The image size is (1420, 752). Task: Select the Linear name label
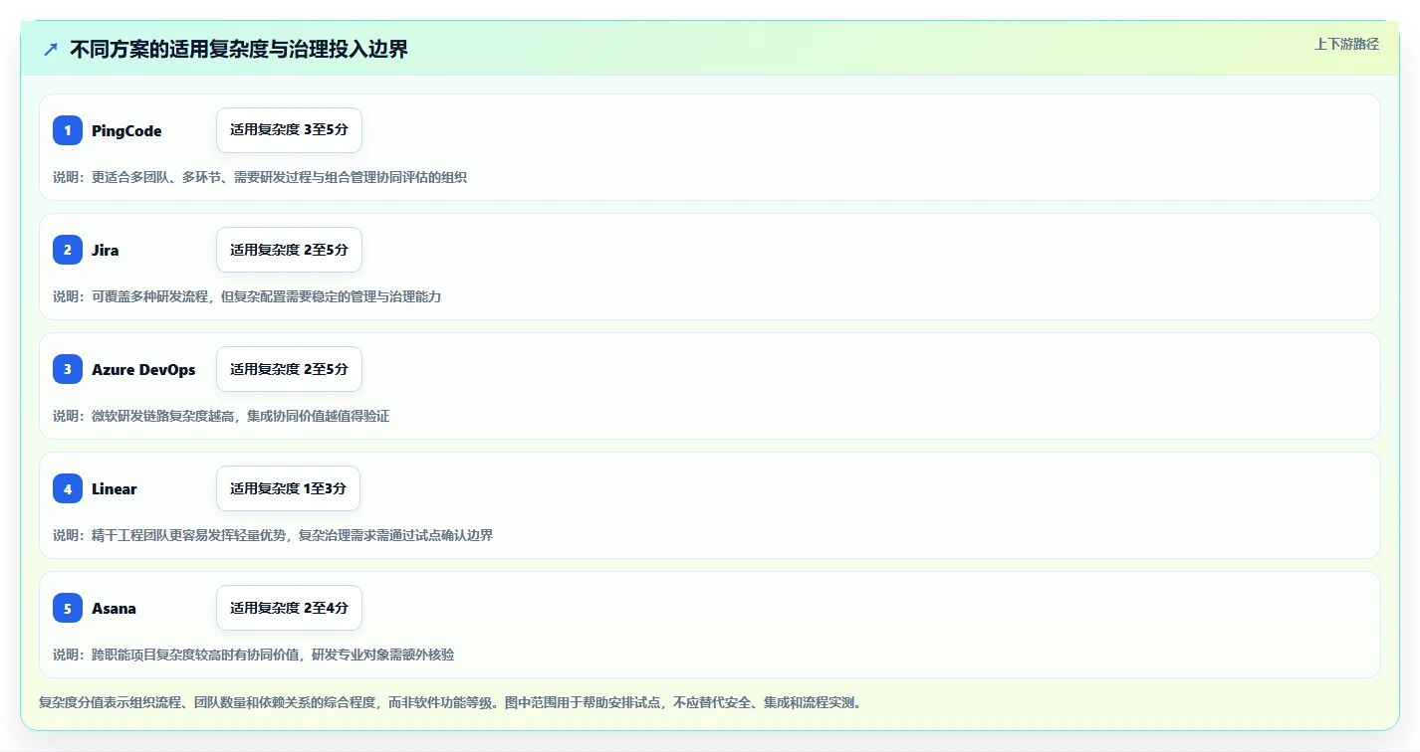(x=115, y=488)
